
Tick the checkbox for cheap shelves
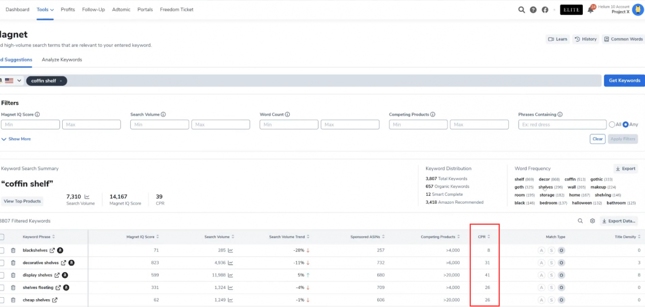click(1, 300)
